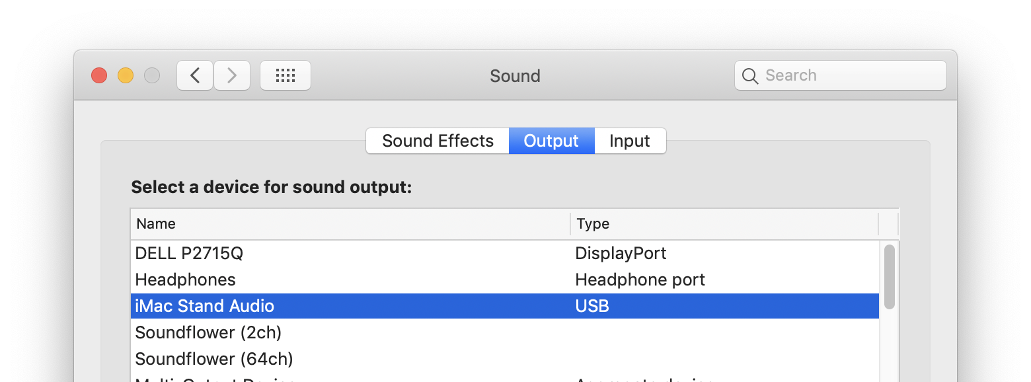Close the Sound window with red button
Screen dimensions: 1031x382
click(99, 75)
